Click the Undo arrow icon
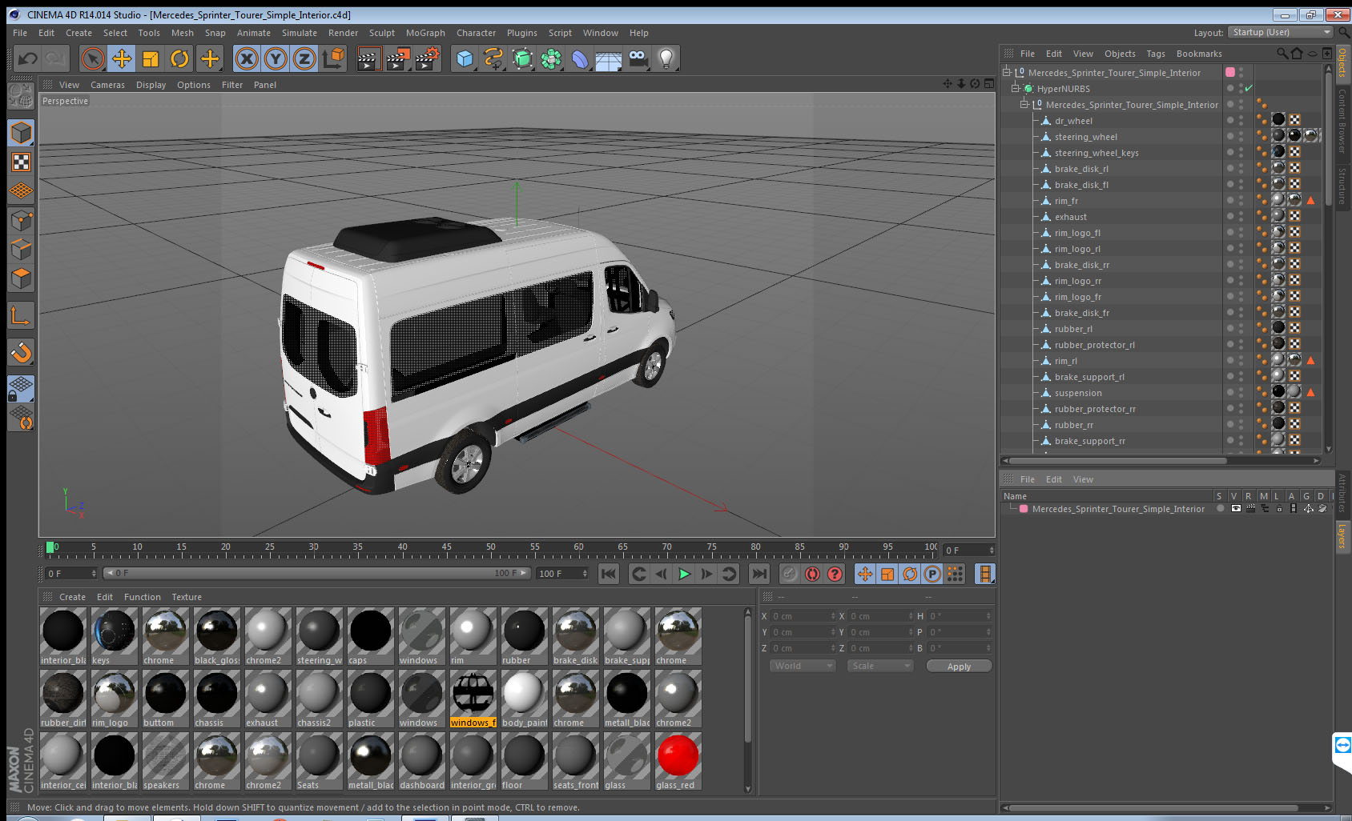 28,58
